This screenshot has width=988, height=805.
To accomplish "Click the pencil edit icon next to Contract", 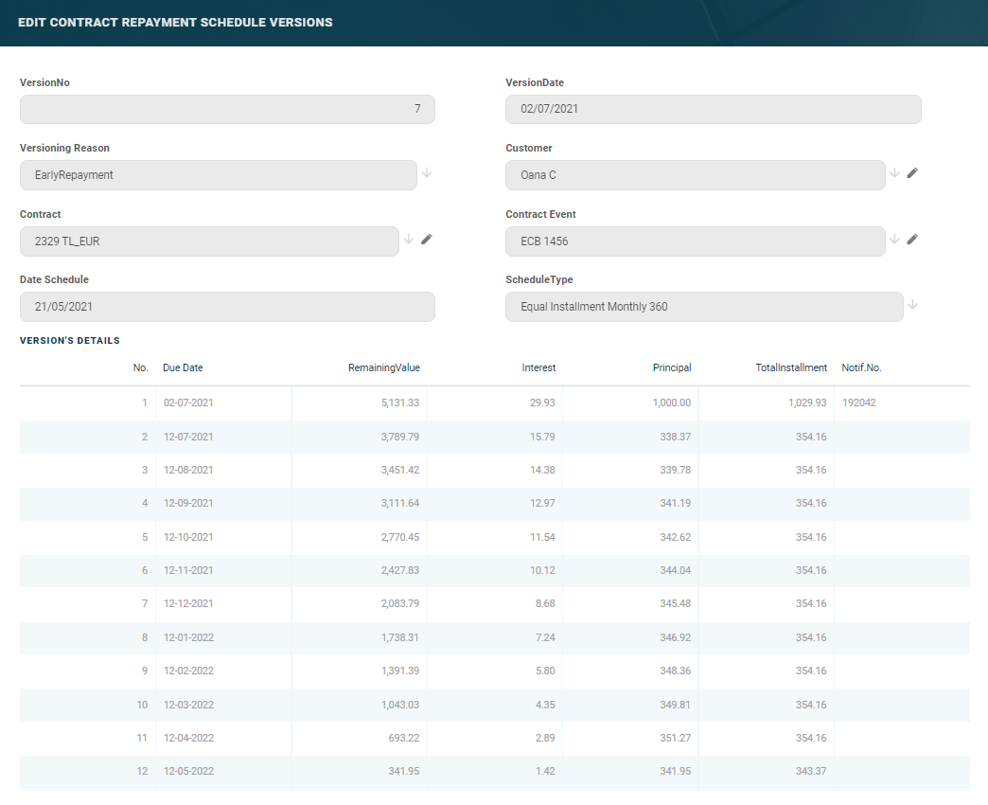I will 427,240.
